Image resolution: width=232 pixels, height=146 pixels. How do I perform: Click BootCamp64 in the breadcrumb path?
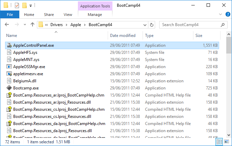point(100,25)
